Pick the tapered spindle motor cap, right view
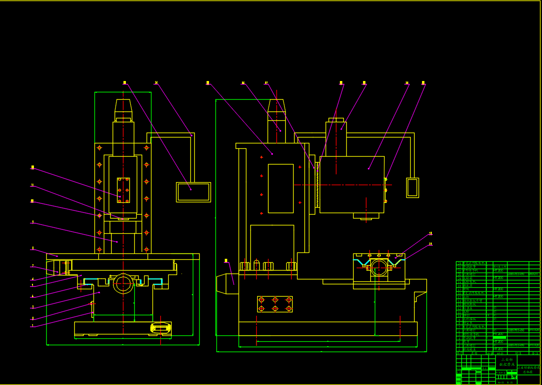The width and height of the screenshot is (542, 385). coord(276,105)
